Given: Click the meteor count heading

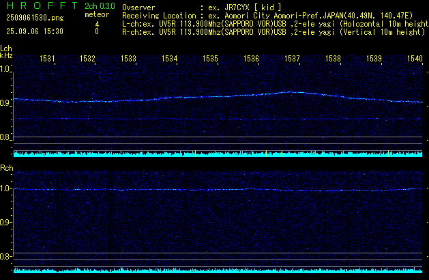Looking at the screenshot, I should pyautogui.click(x=97, y=15).
